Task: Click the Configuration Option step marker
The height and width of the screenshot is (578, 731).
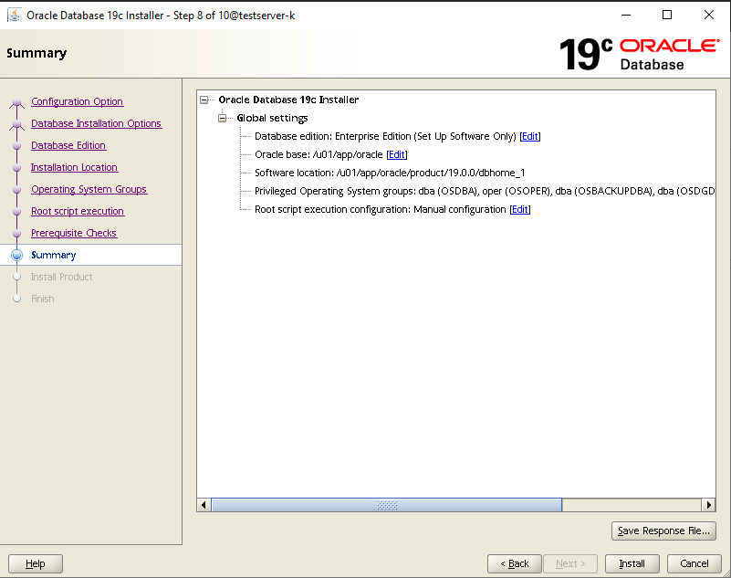Action: [16, 102]
